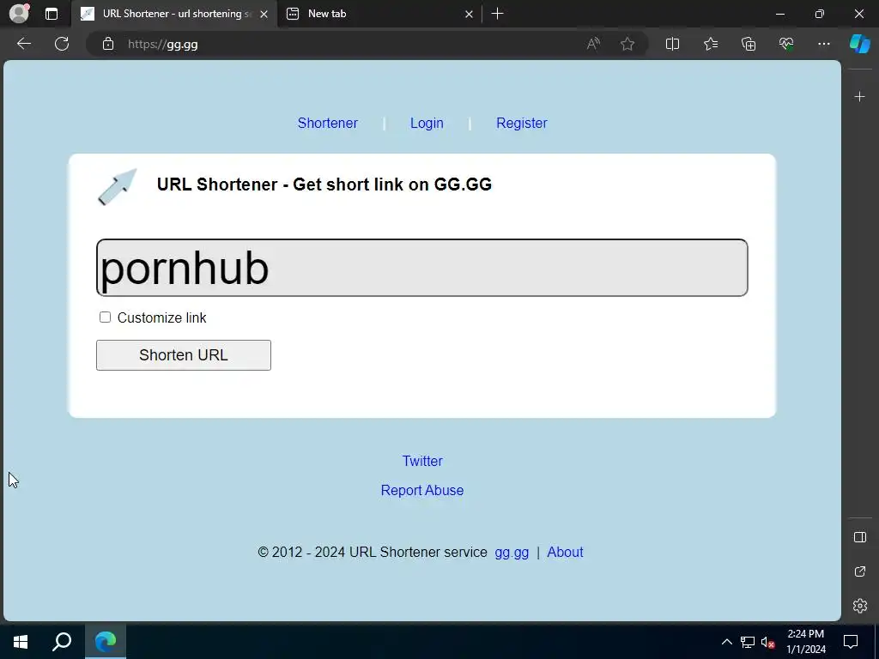Open Windows taskbar search
Image resolution: width=879 pixels, height=659 pixels.
click(x=62, y=642)
